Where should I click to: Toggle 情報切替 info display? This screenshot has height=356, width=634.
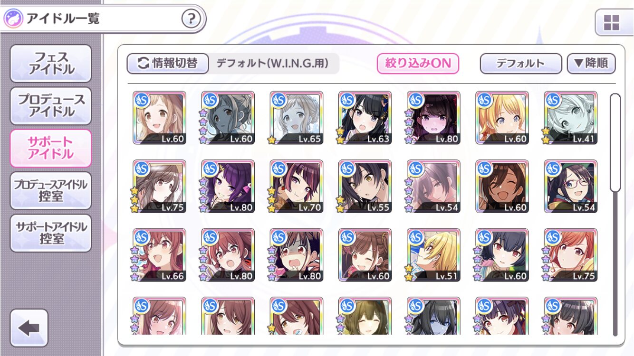point(168,64)
